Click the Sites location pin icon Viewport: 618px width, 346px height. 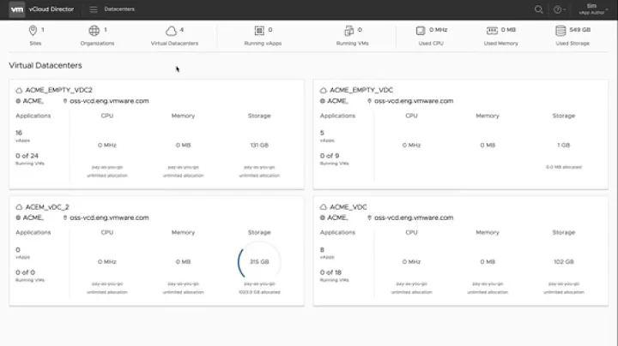coord(33,30)
